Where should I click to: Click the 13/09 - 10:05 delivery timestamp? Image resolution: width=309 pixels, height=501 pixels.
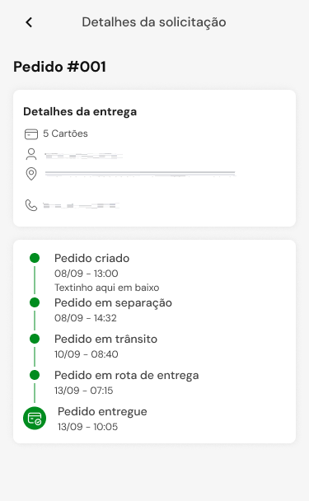point(87,427)
